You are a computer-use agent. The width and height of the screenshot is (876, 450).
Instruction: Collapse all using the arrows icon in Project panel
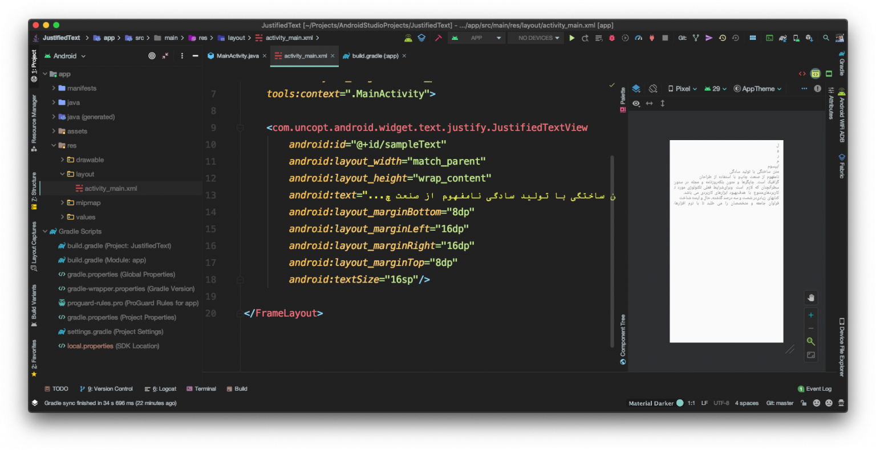(165, 56)
